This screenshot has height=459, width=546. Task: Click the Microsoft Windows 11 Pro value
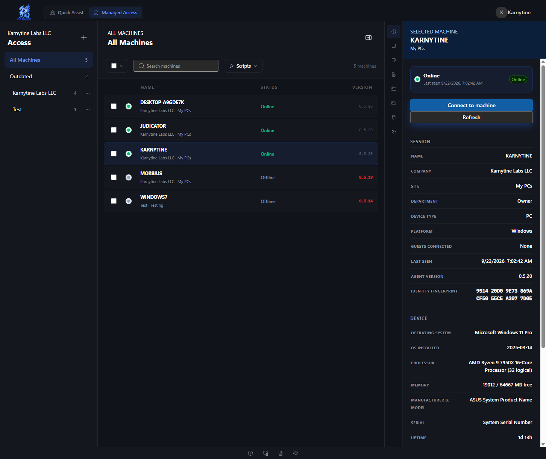[504, 333]
